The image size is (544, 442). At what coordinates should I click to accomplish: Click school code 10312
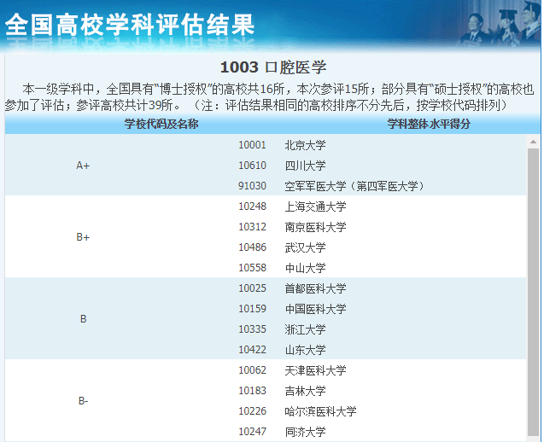252,227
